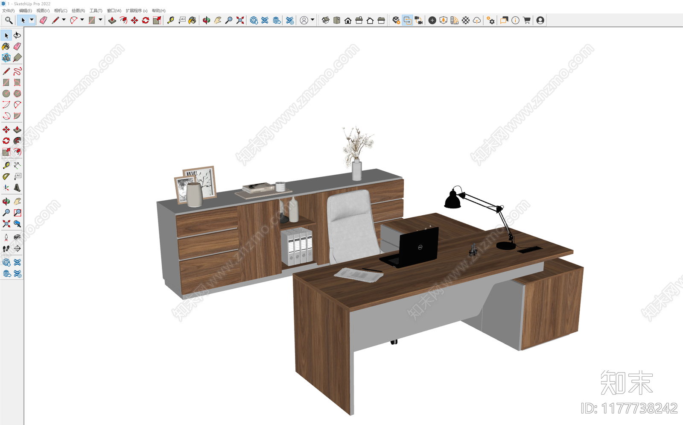Activate the Tag tool
This screenshot has height=425, width=683.
(18, 58)
